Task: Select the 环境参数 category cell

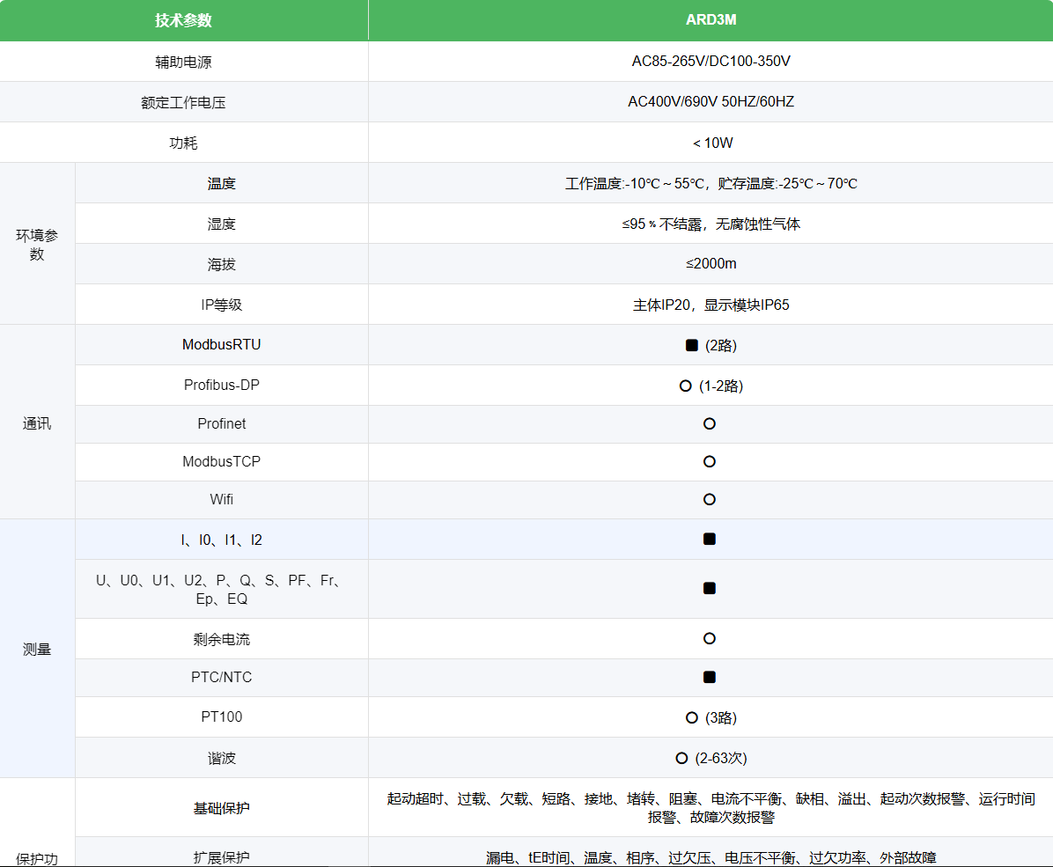Action: click(37, 245)
